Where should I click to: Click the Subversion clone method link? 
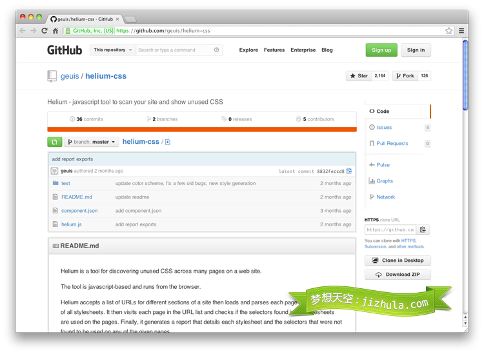tap(375, 246)
